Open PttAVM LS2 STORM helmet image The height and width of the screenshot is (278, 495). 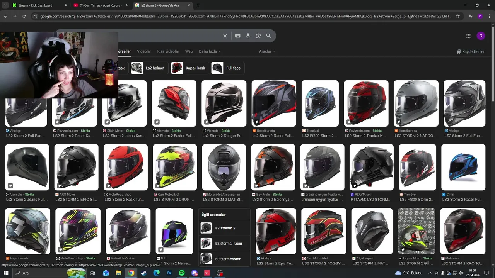point(372,167)
